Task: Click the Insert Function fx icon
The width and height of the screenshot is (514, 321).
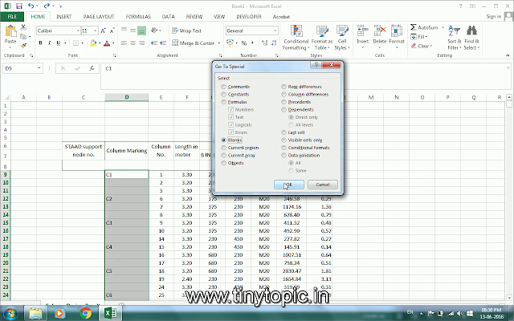Action: 92,68
